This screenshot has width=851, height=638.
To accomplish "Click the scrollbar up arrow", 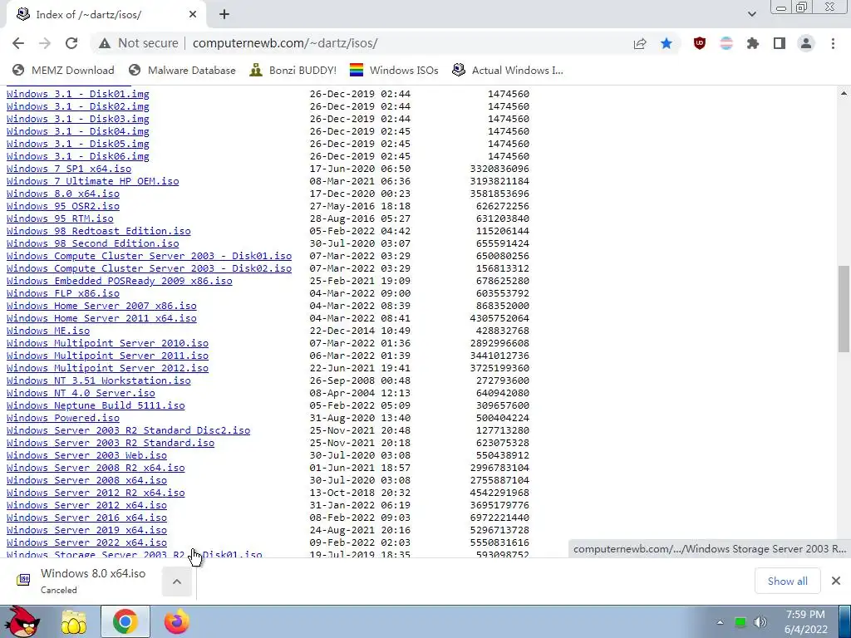I will 844,93.
